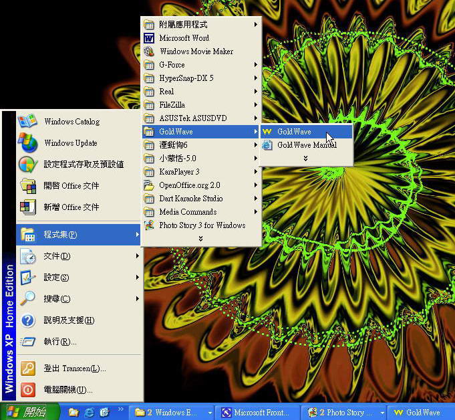
Task: Click the Windows Catalog icon
Action: [x=27, y=122]
